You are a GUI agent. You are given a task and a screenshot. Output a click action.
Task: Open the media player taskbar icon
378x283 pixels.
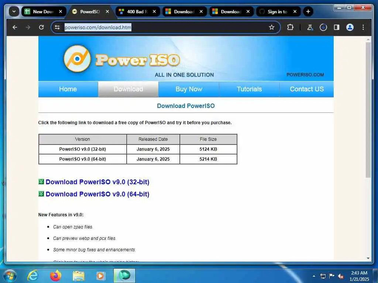tap(100, 276)
